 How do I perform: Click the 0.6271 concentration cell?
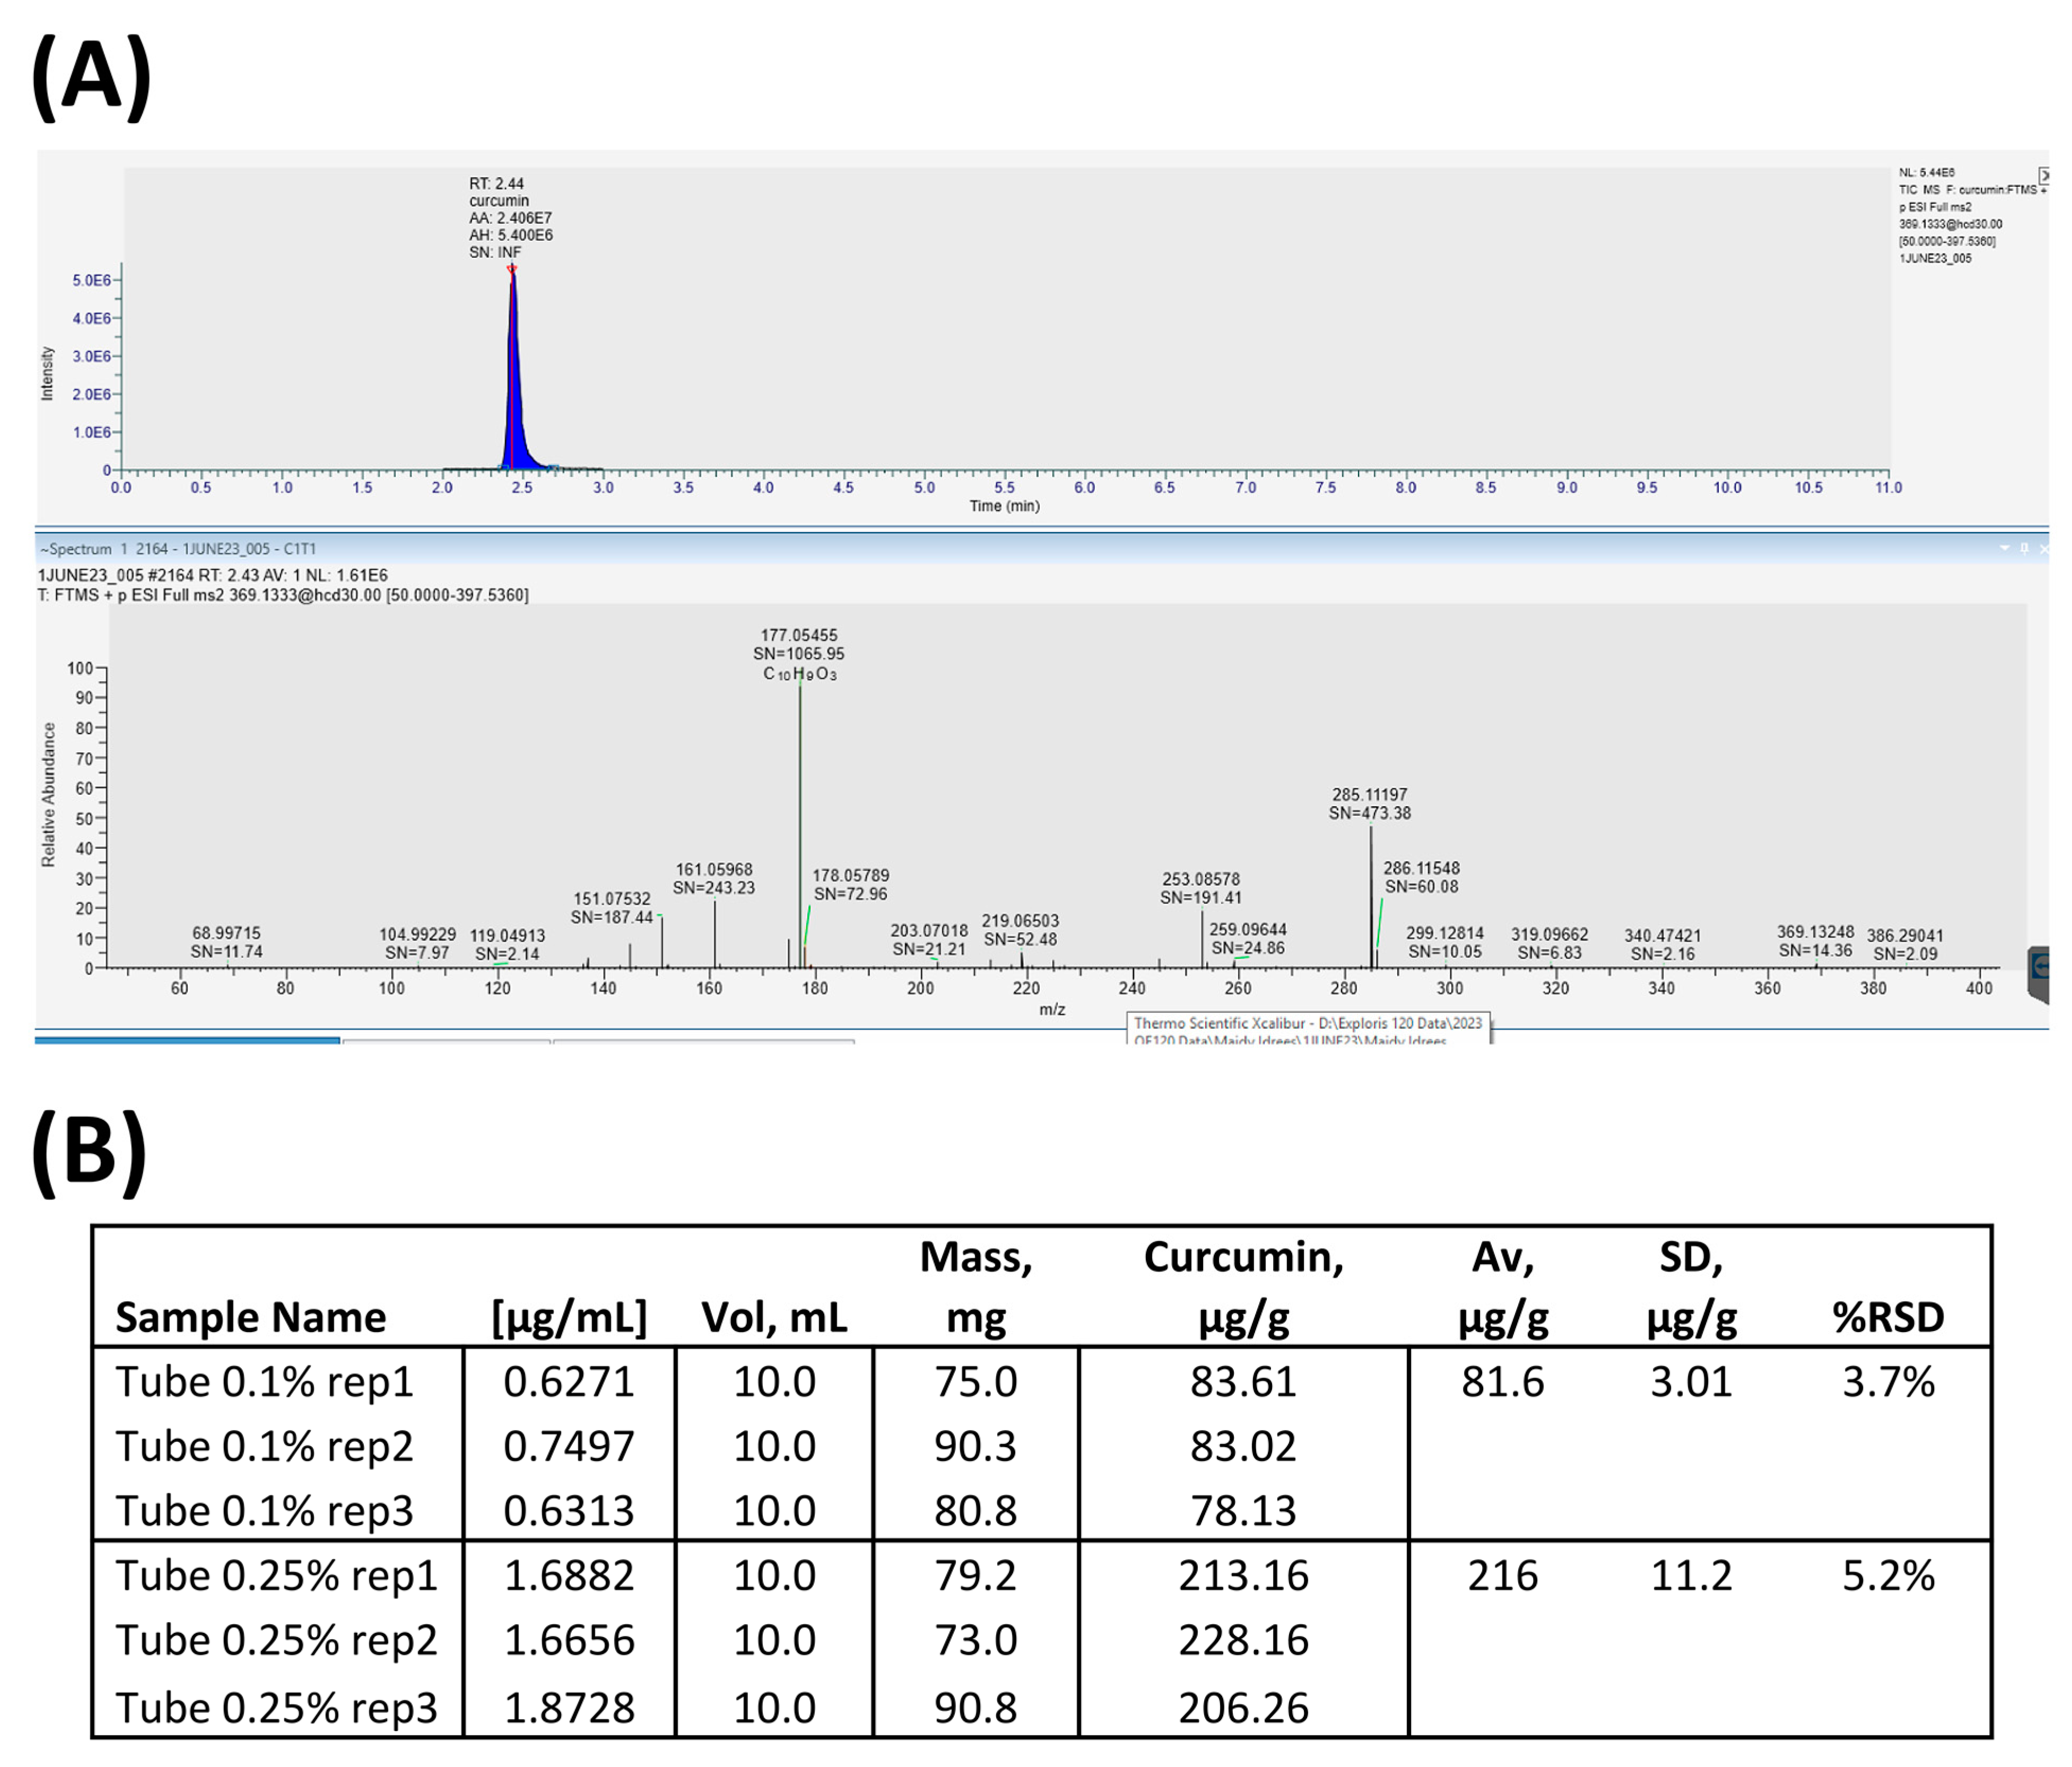point(569,1381)
